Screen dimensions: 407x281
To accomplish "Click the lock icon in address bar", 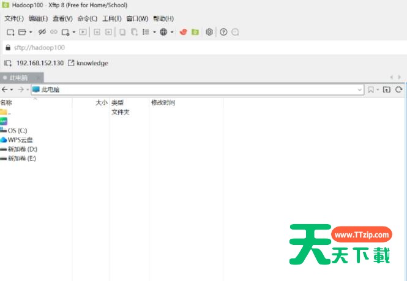I will (x=8, y=48).
